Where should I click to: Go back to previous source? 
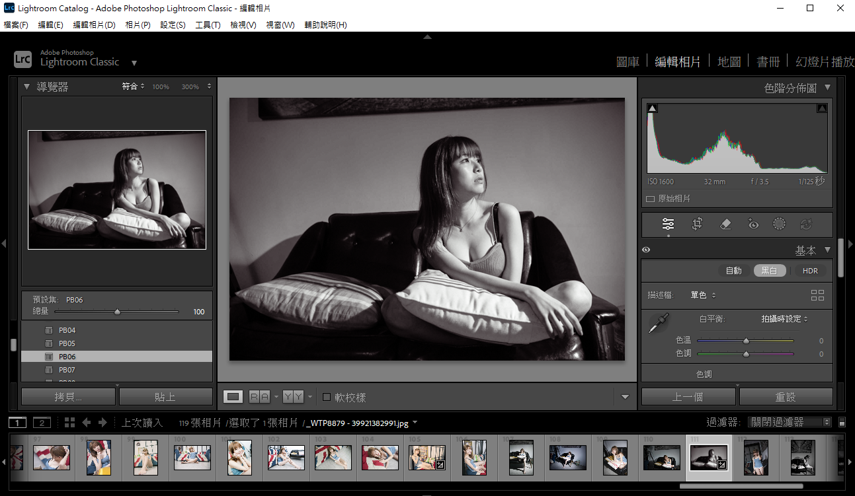coord(87,423)
